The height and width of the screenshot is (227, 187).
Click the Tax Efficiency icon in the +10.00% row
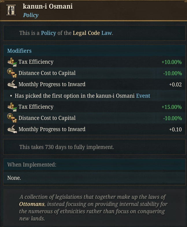tap(12, 62)
